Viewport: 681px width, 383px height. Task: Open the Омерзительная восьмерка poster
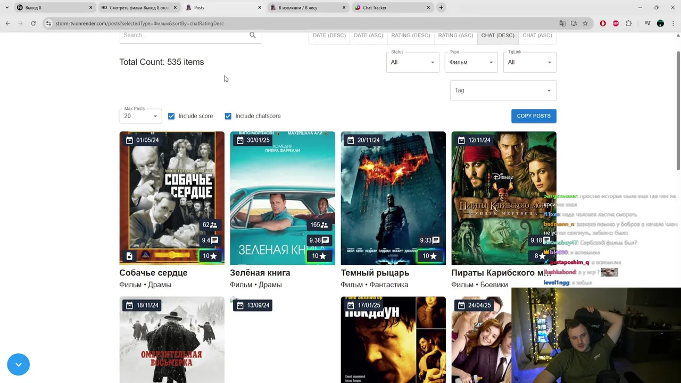172,340
